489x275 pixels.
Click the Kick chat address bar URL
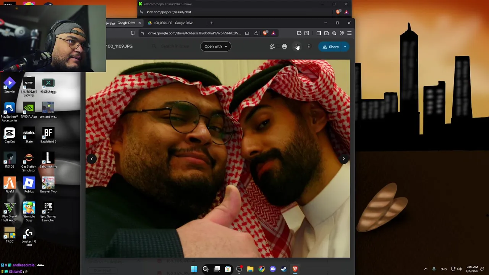point(169,12)
